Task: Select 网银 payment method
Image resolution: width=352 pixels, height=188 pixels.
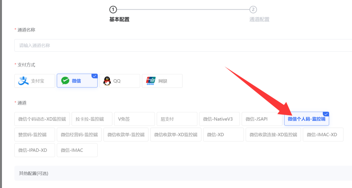Action: [162, 81]
